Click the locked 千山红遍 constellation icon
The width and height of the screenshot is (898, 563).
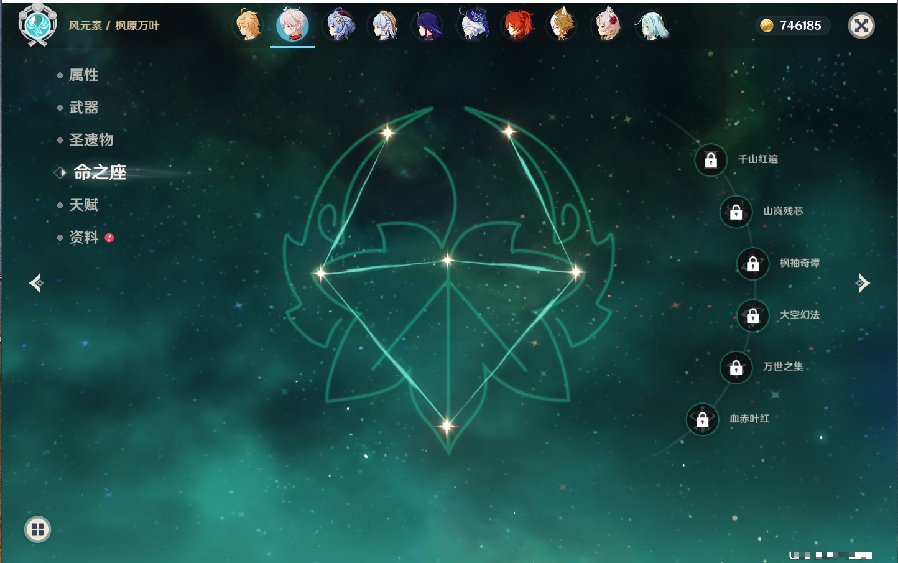coord(711,161)
